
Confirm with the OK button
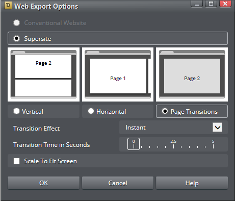pos(43,183)
